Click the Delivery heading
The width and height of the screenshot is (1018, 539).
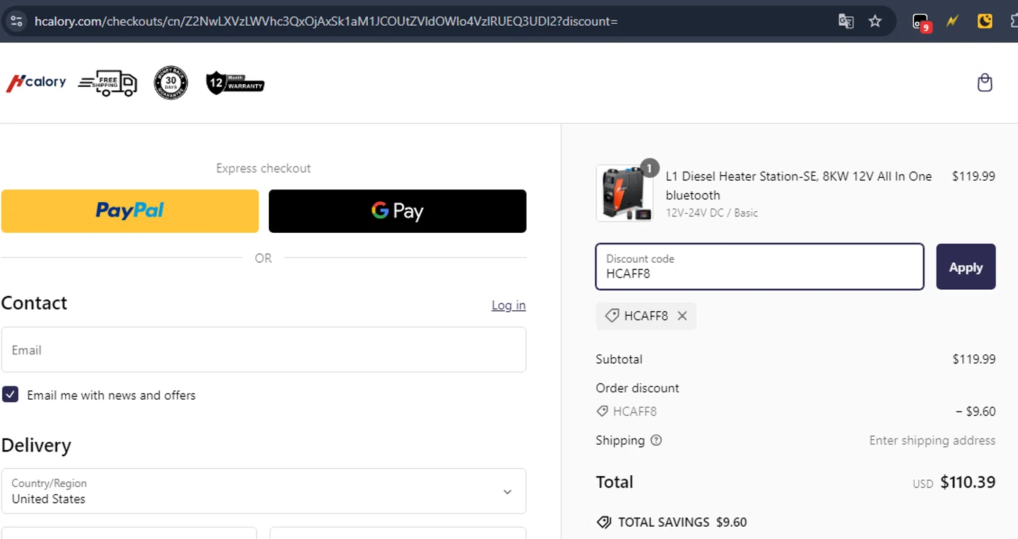point(36,445)
